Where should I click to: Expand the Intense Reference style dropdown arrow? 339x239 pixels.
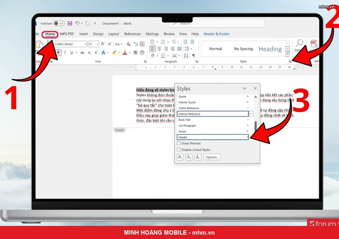click(251, 114)
